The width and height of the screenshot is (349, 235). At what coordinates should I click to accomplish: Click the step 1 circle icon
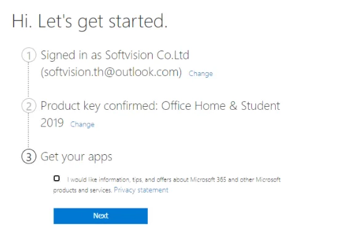29,55
